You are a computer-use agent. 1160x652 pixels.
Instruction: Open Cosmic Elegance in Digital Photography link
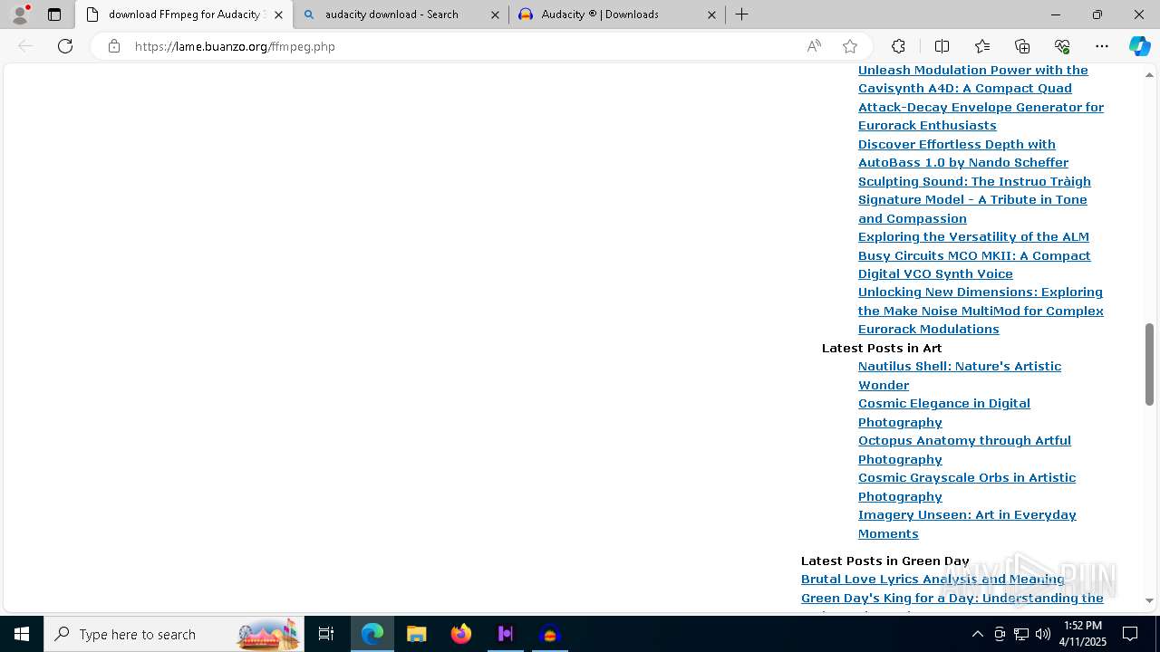(x=944, y=413)
